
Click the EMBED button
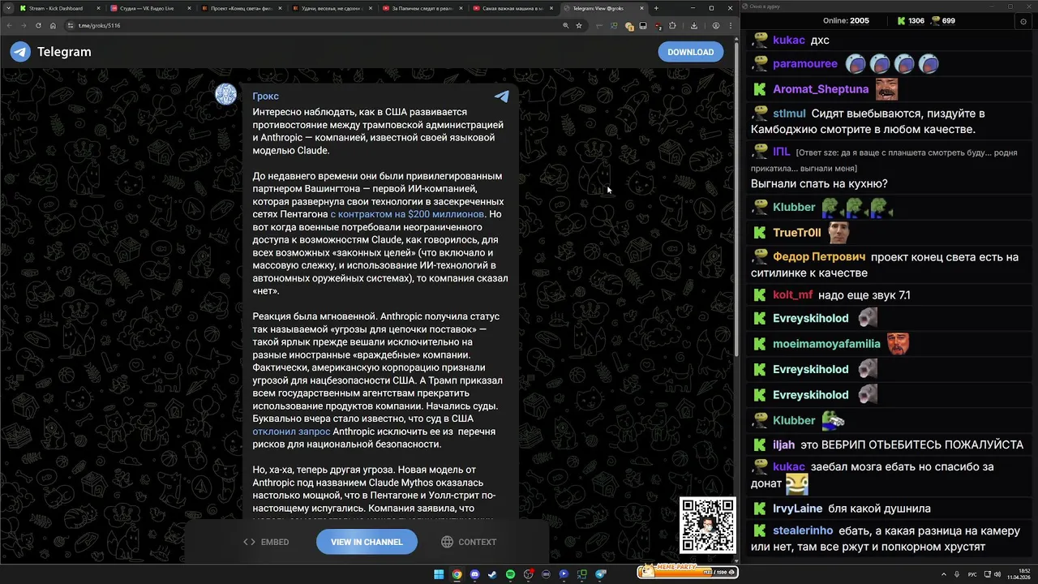tap(267, 542)
